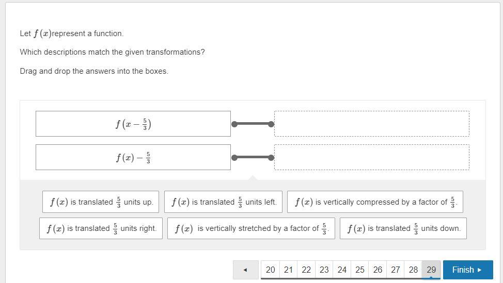Go to question 26
This screenshot has height=283, width=503.
point(378,270)
